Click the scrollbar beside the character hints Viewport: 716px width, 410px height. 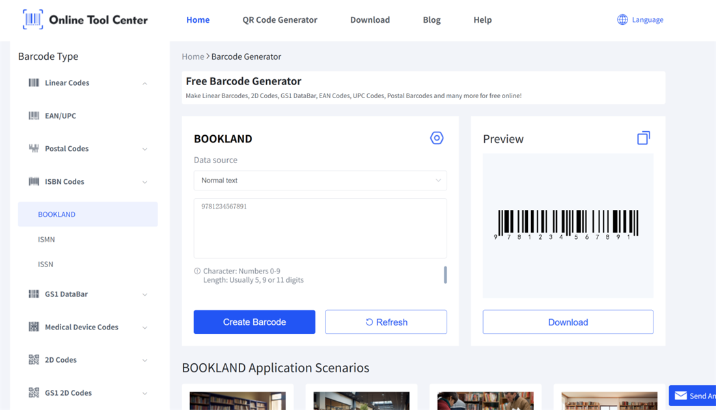pyautogui.click(x=445, y=275)
